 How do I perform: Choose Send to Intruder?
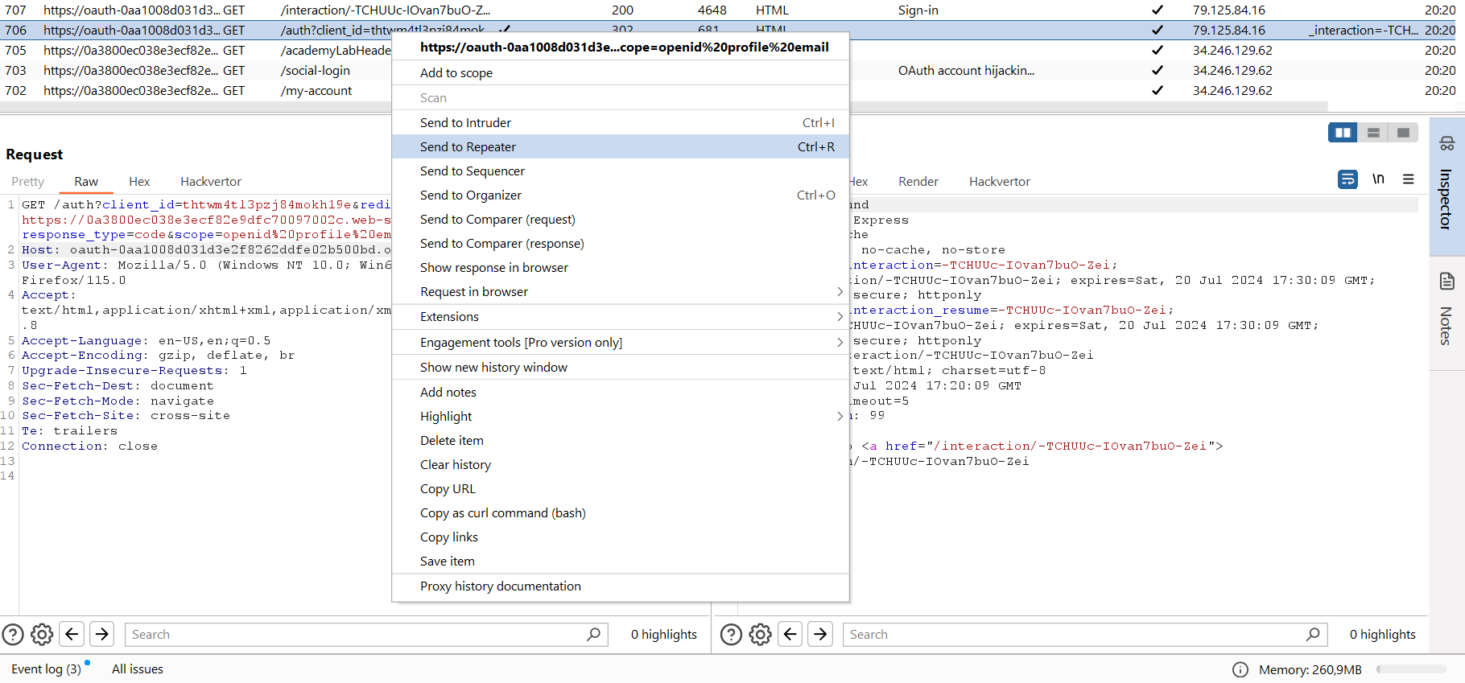point(620,123)
